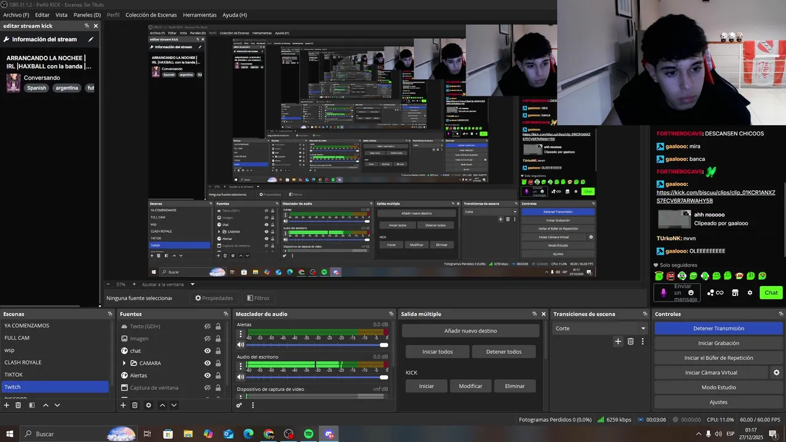Expand the CAMARA group in Fuentes
Image resolution: width=786 pixels, height=442 pixels.
coord(125,363)
